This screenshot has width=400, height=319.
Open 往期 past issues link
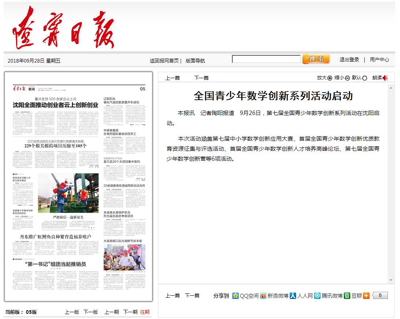145,312
